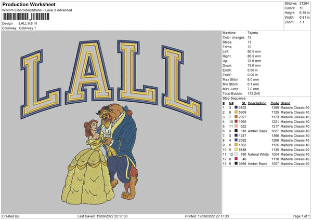Select the white swatch beside 796 stitches
The height and width of the screenshot is (220, 312).
236,154
